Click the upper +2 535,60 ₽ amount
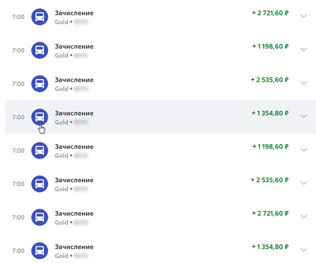The width and height of the screenshot is (316, 263). tap(270, 80)
